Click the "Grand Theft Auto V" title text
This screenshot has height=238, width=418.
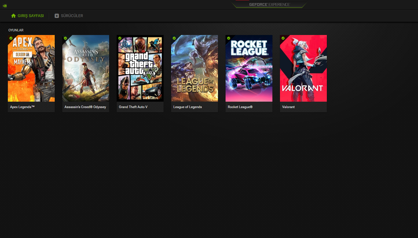133,107
